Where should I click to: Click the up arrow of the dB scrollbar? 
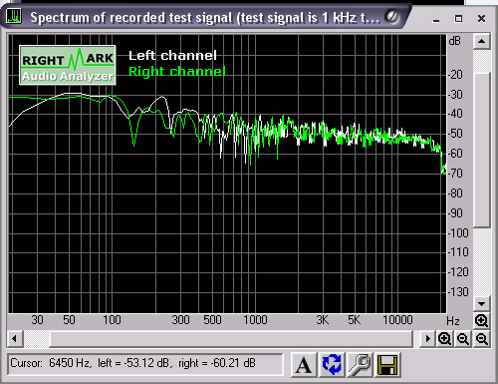[x=481, y=41]
